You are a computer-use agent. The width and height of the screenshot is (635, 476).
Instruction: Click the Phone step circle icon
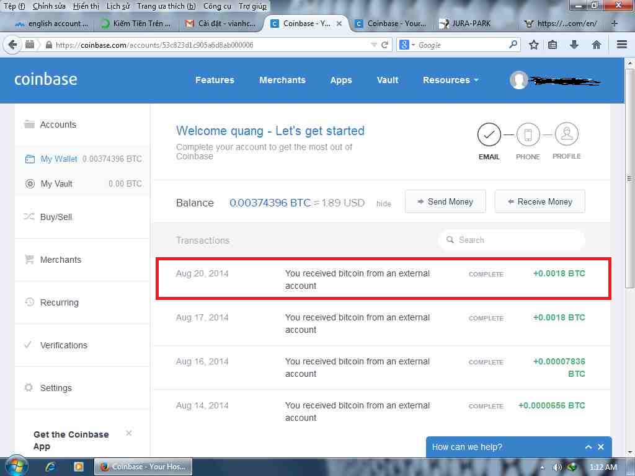[528, 134]
